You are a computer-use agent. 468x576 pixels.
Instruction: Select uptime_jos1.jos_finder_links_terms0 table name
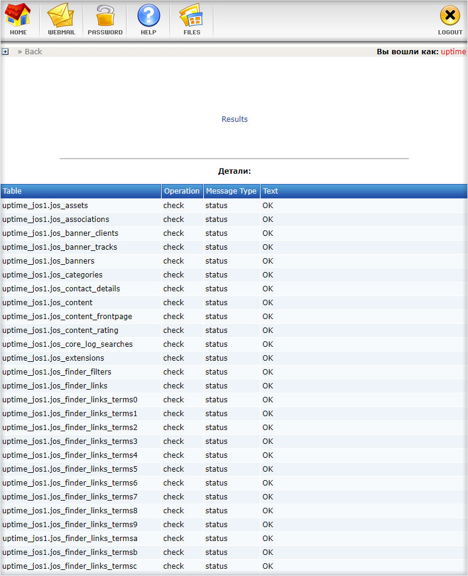tap(70, 400)
